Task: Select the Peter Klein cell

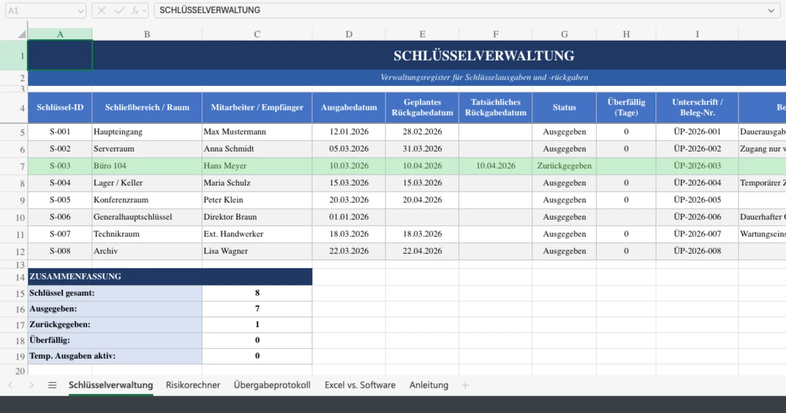Action: tap(257, 200)
